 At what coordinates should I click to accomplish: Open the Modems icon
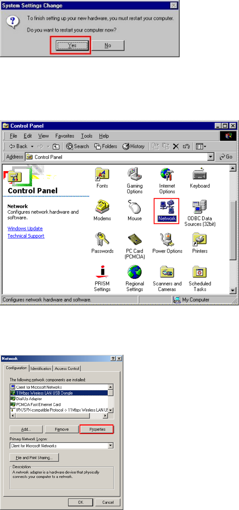[x=102, y=211]
